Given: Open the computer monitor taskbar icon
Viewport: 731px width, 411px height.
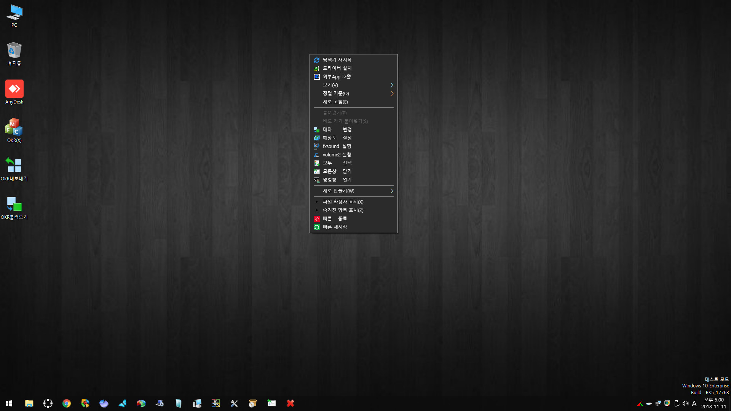Looking at the screenshot, I should [x=197, y=403].
